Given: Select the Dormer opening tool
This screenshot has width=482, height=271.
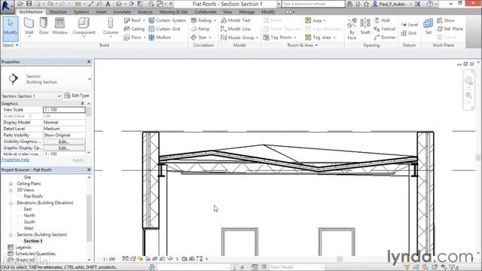Looking at the screenshot, I should pyautogui.click(x=385, y=38).
